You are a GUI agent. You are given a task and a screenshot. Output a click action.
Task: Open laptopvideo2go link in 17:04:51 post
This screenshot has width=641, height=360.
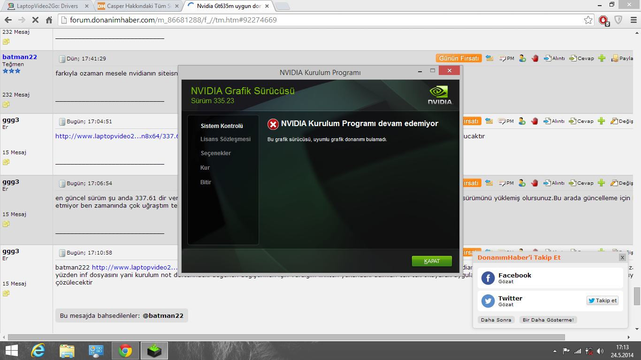pyautogui.click(x=117, y=136)
